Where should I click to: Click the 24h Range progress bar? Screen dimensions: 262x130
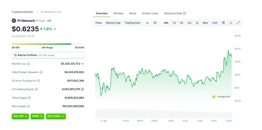click(48, 44)
